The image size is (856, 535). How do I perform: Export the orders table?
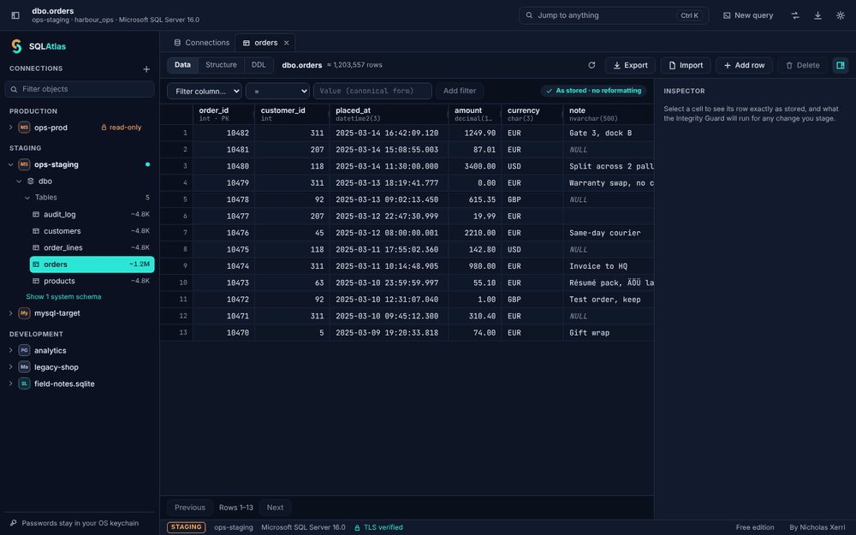(x=630, y=65)
